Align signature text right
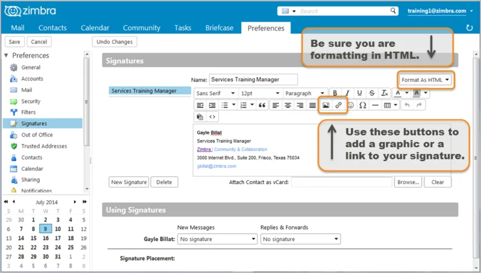The width and height of the screenshot is (481, 273). click(300, 105)
